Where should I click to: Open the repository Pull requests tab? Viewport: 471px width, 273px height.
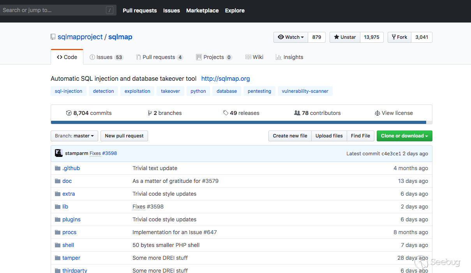(159, 57)
